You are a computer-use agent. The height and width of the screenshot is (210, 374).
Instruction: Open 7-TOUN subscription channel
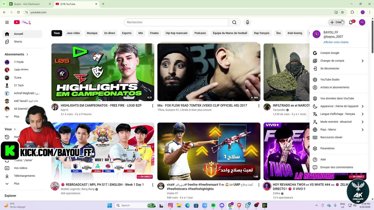pos(22,62)
